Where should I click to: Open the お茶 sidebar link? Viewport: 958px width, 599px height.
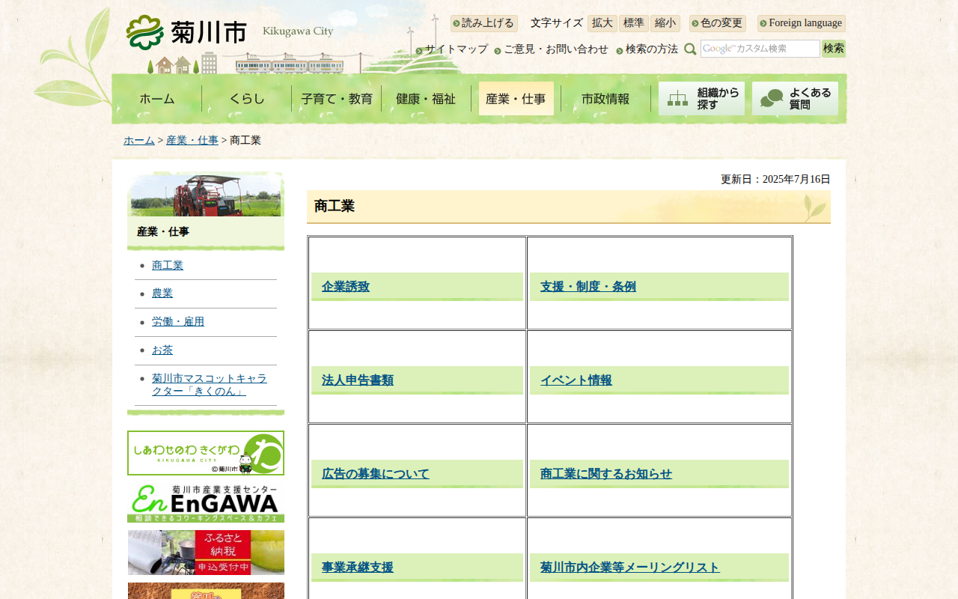[162, 350]
